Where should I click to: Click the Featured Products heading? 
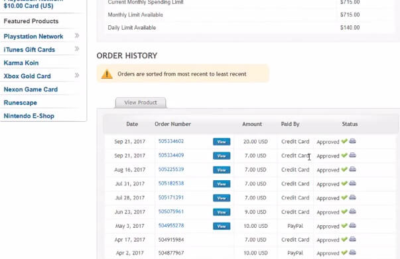[x=31, y=21]
